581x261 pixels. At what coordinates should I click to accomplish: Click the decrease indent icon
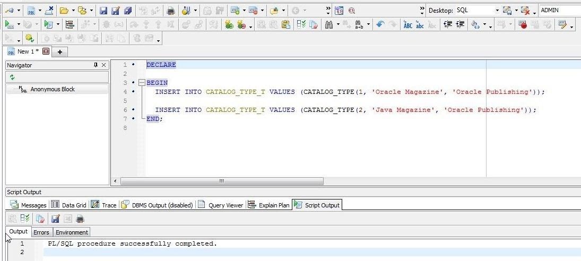pos(448,24)
